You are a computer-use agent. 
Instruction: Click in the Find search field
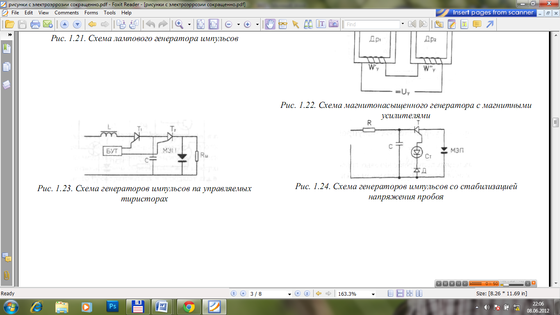click(x=372, y=24)
